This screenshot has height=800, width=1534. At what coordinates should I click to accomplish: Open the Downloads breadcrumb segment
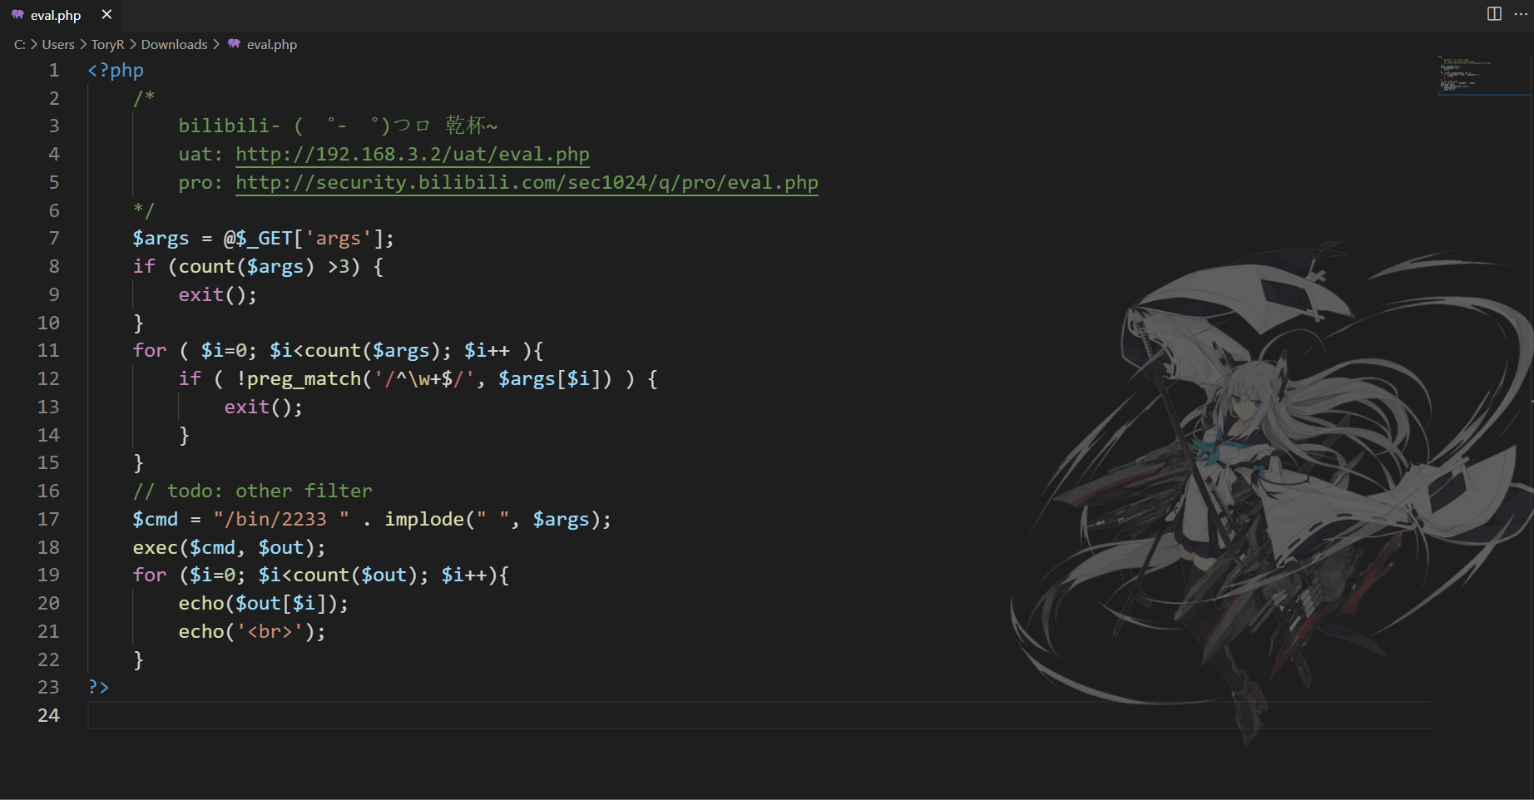coord(175,45)
